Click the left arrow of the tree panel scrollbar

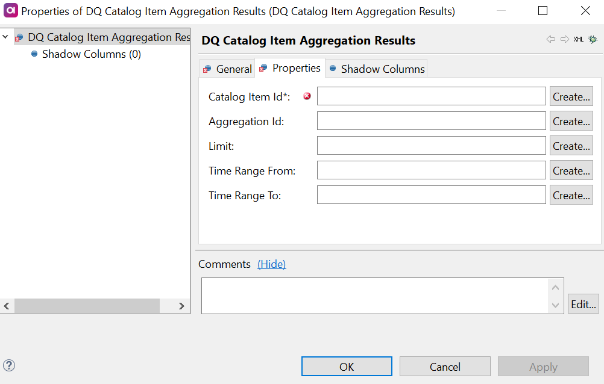pos(6,306)
